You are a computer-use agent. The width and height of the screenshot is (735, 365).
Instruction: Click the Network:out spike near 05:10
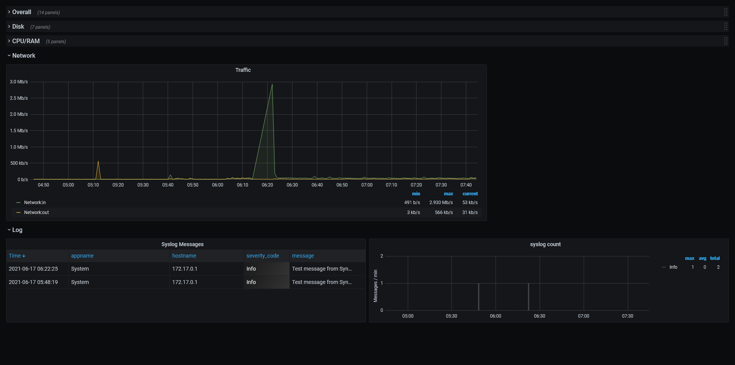[98, 161]
